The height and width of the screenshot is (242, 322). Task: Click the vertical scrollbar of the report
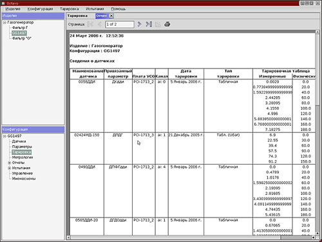[317, 132]
